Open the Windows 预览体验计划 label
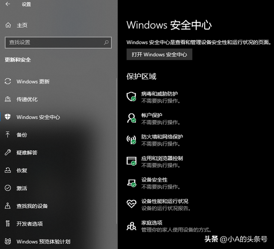The width and height of the screenshot is (274, 249). [x=43, y=241]
